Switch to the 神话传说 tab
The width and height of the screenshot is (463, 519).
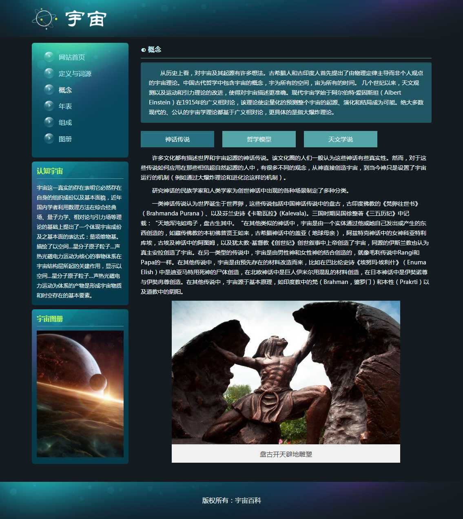[177, 139]
